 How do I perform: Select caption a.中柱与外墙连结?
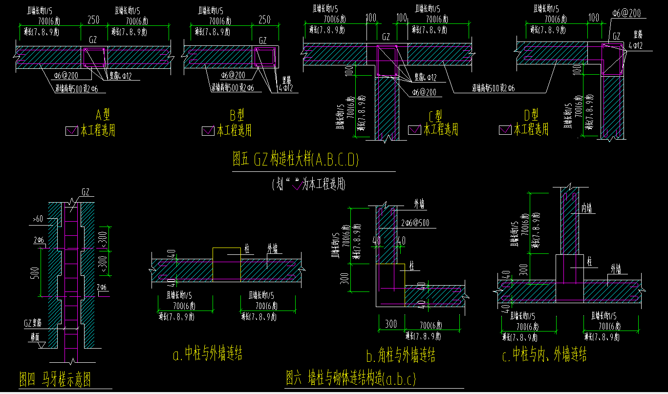[209, 353]
